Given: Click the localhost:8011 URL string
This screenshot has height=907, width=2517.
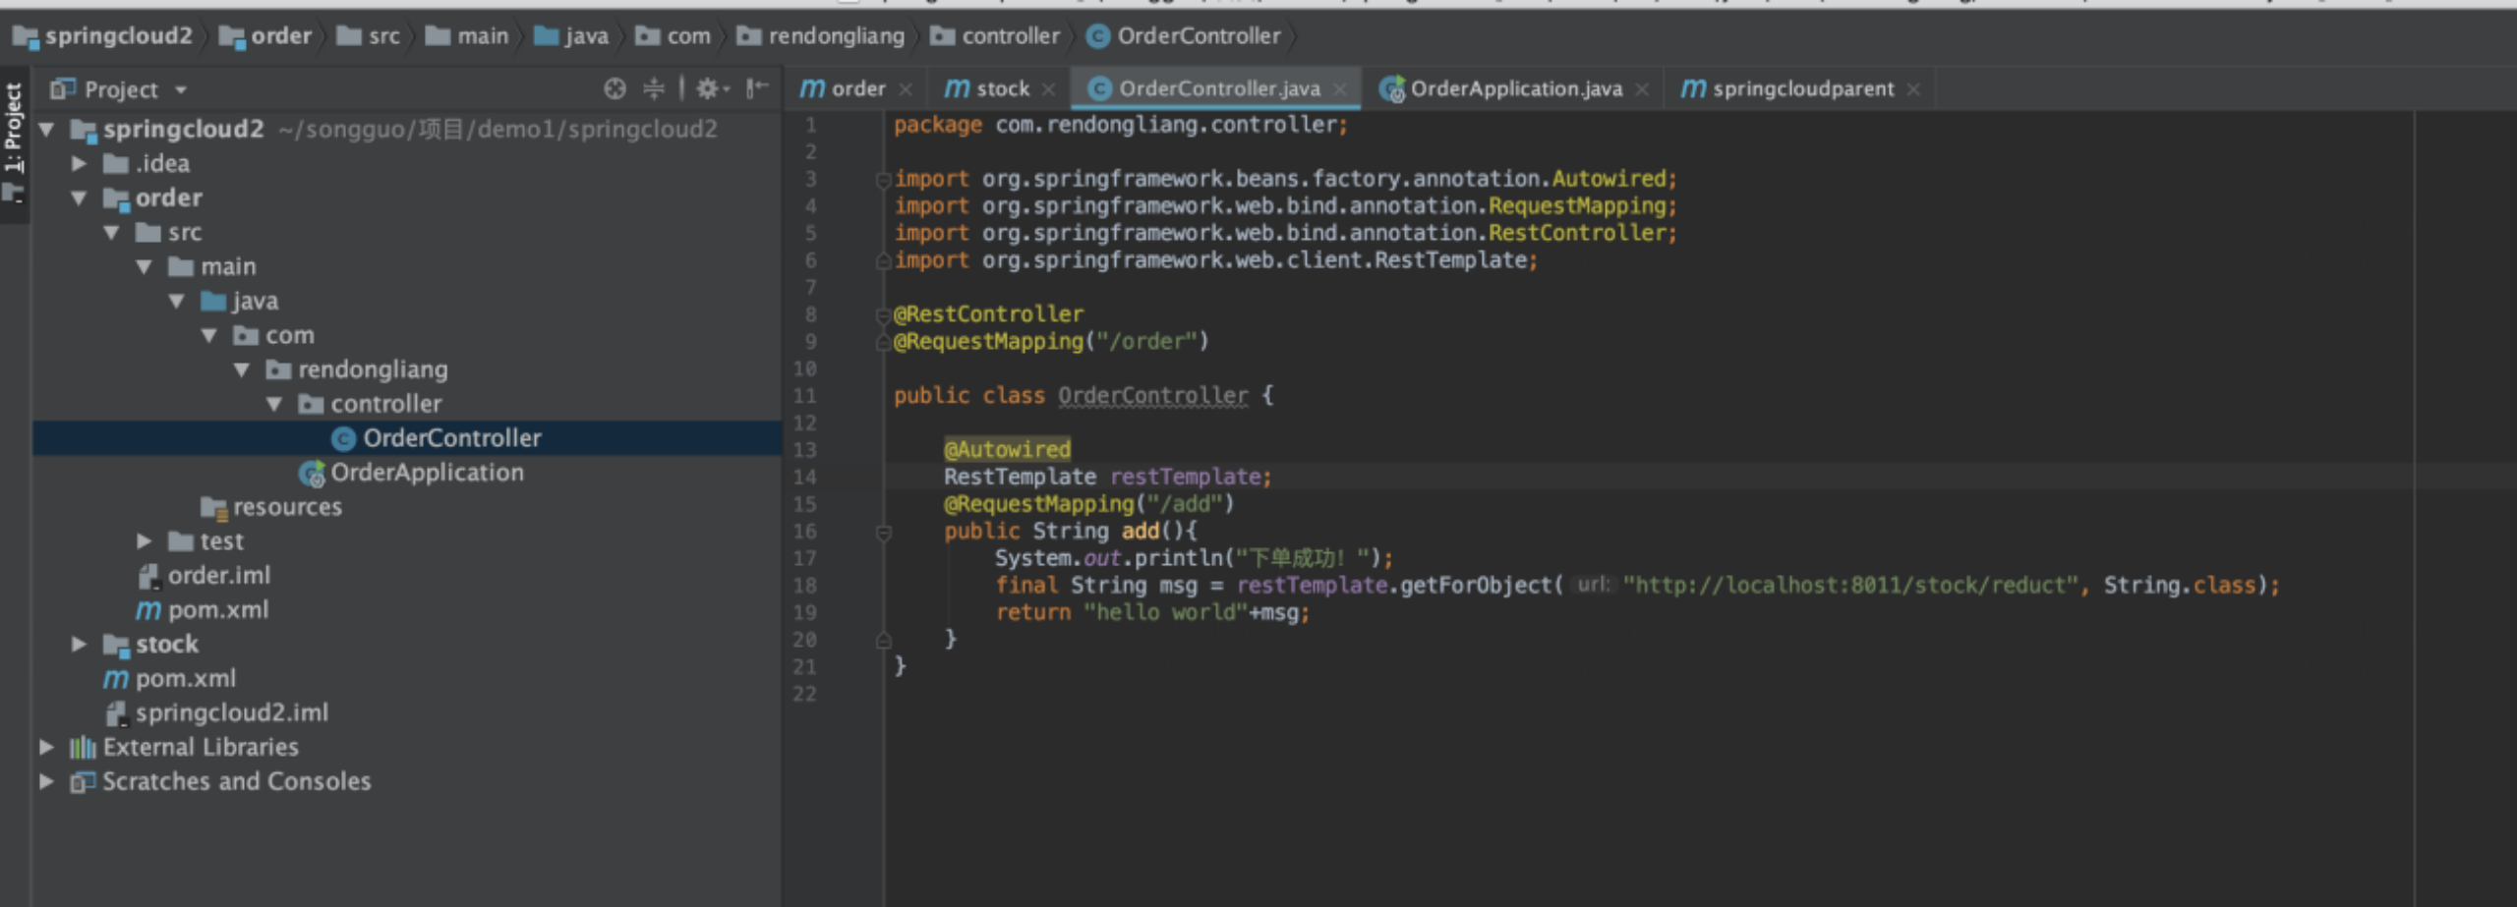Looking at the screenshot, I should pos(1850,586).
